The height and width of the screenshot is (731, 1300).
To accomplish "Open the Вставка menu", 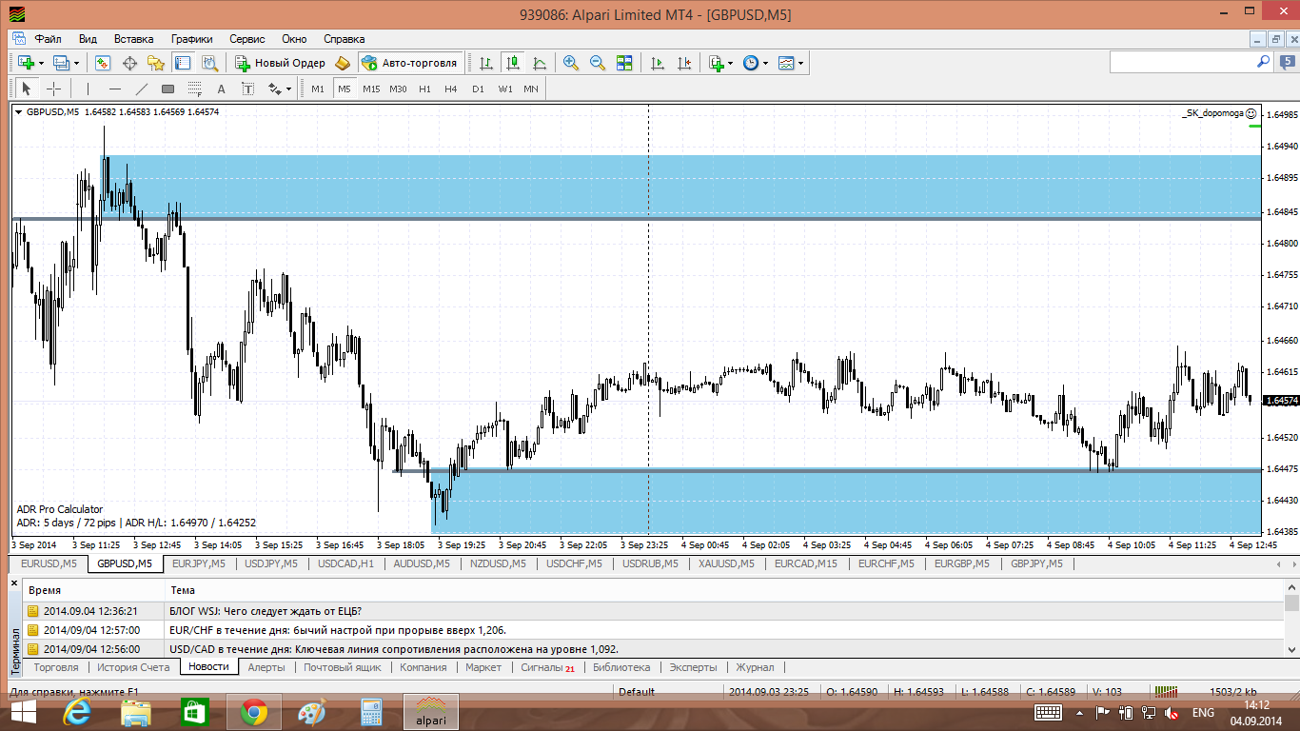I will [x=133, y=39].
